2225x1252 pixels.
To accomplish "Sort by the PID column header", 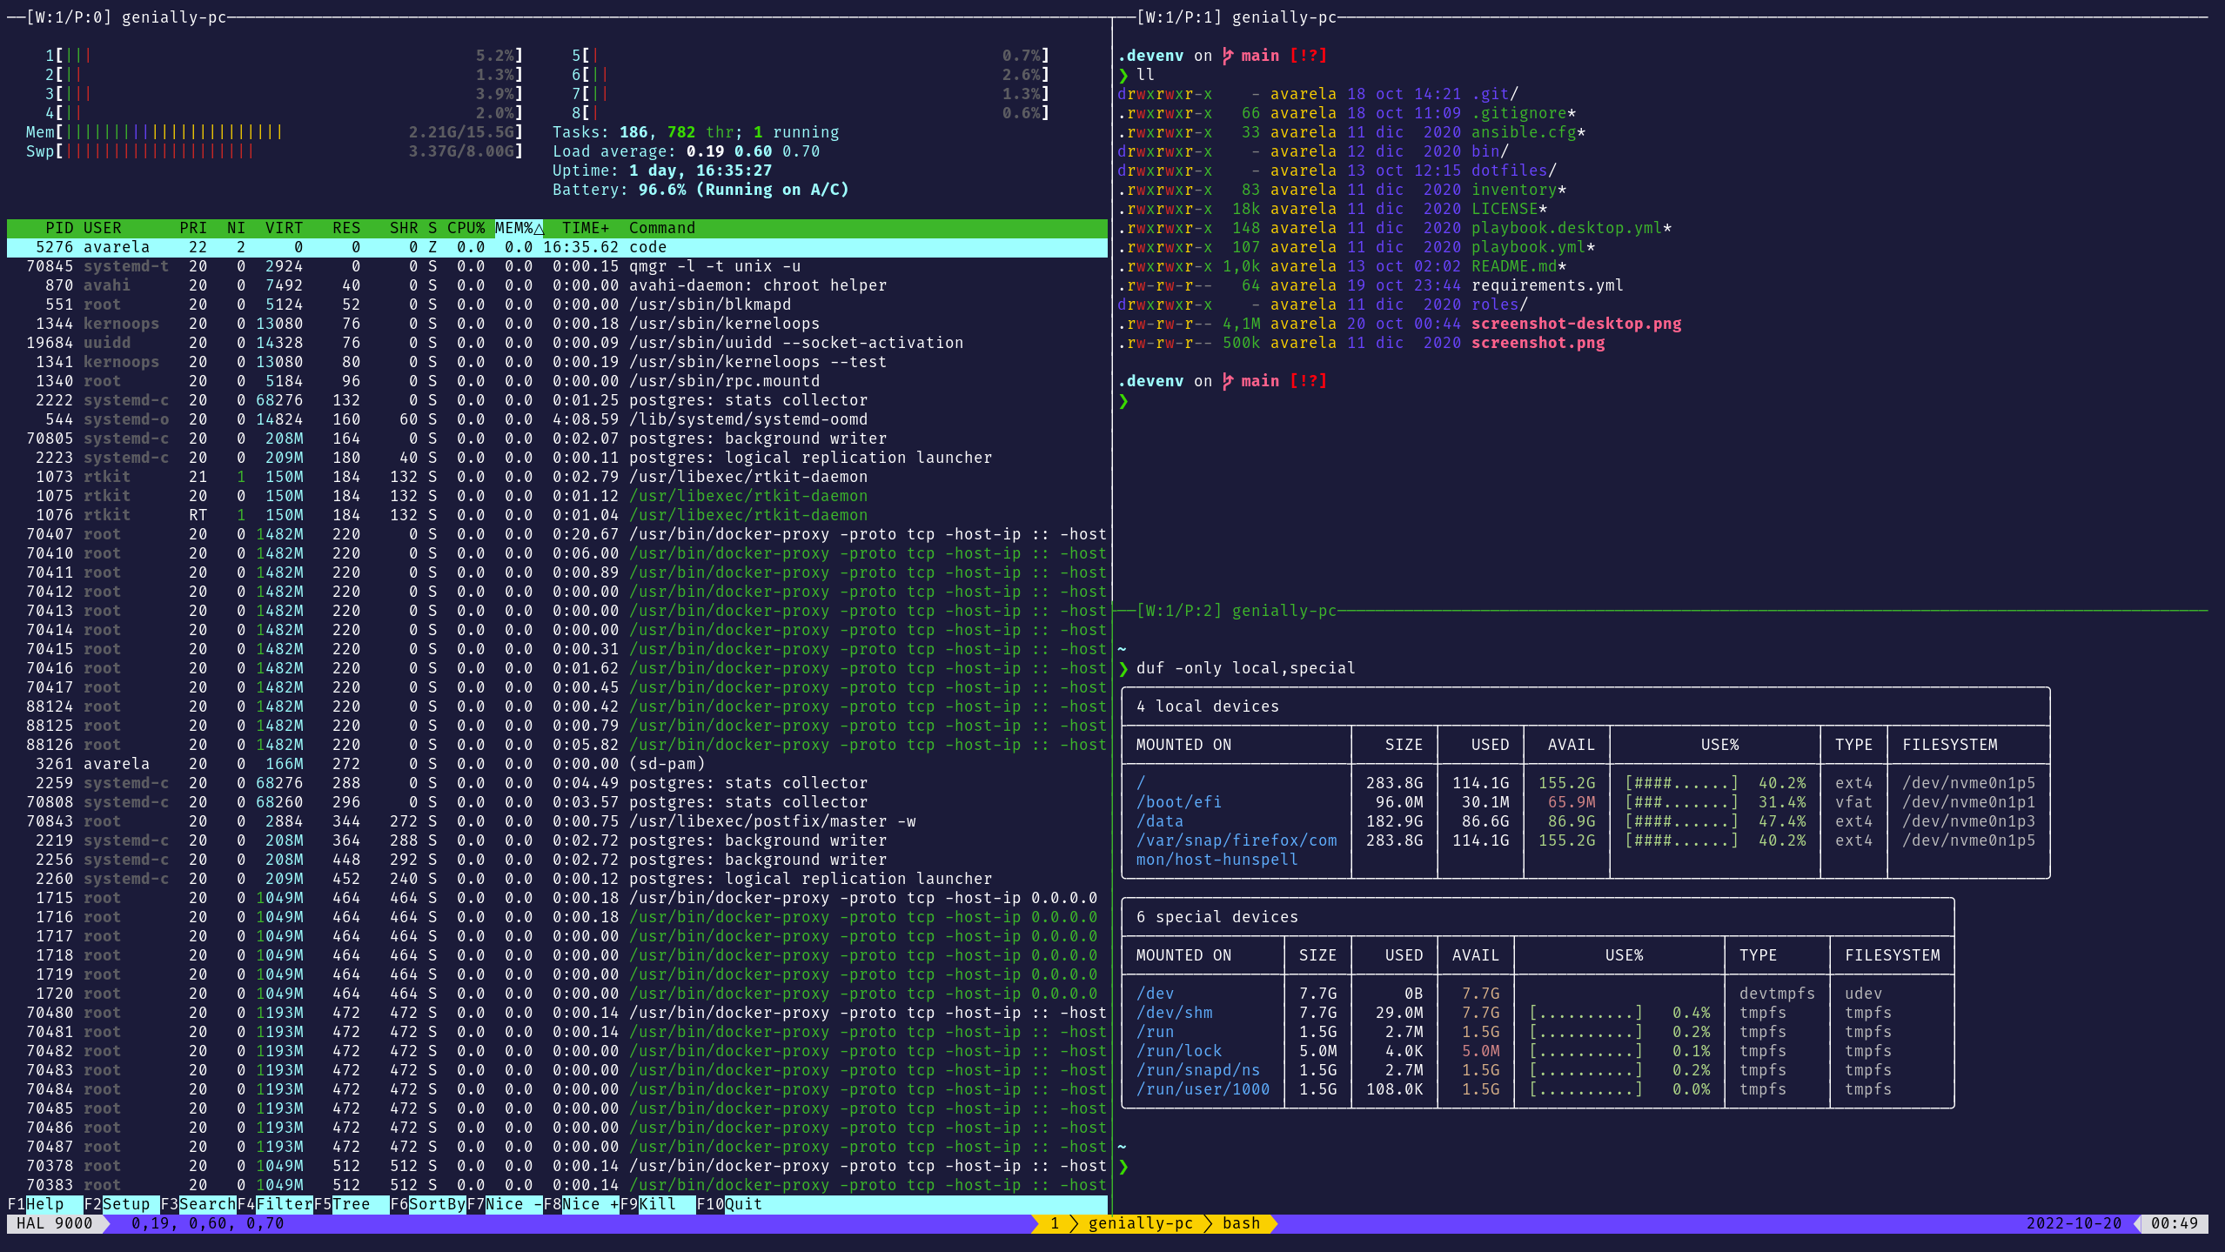I will [x=59, y=228].
